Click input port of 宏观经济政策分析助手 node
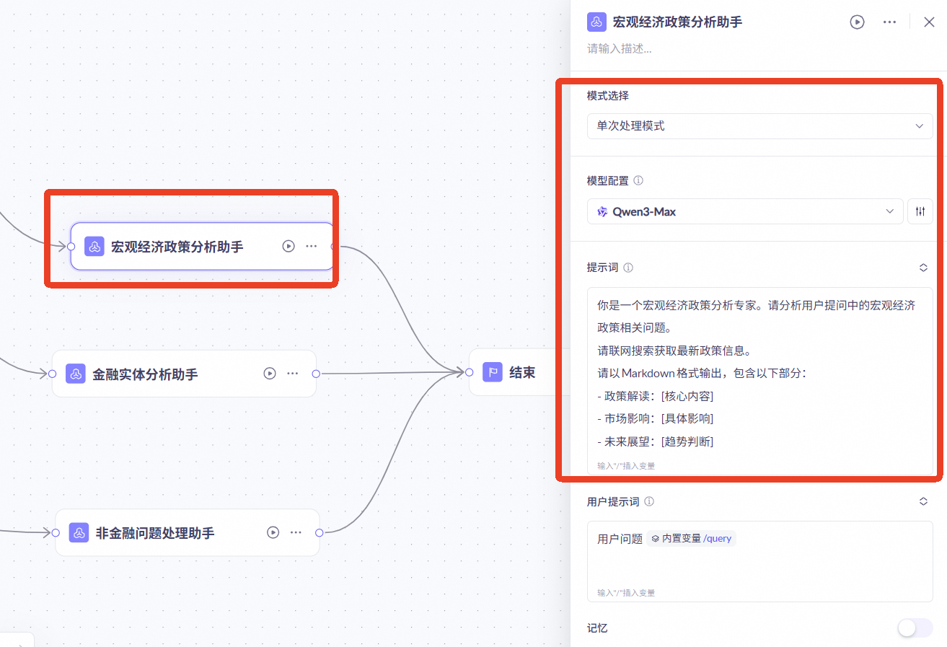The height and width of the screenshot is (647, 947). click(71, 247)
